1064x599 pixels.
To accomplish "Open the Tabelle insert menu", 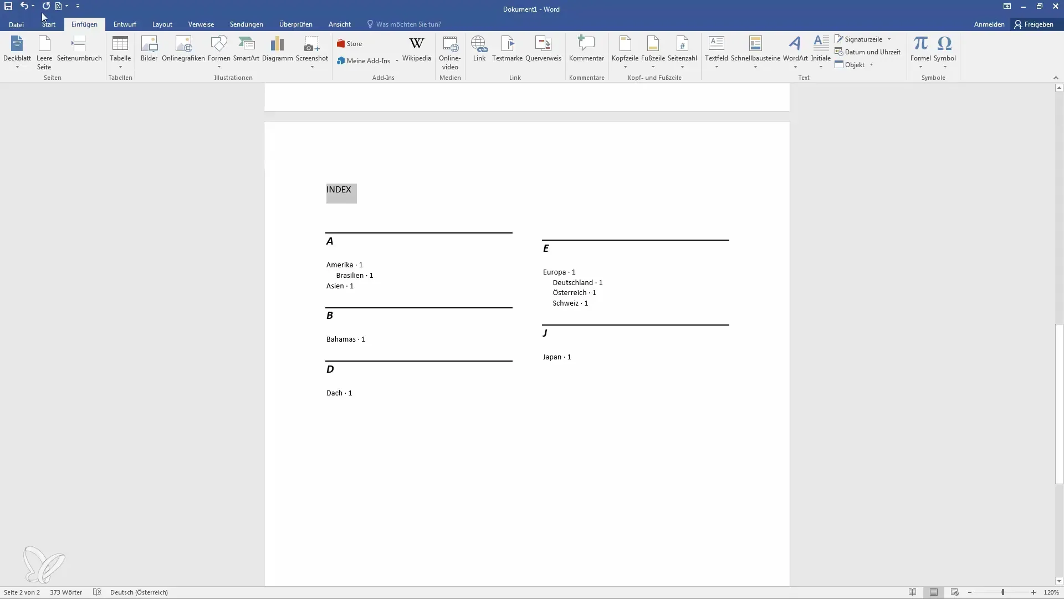I will tap(120, 52).
